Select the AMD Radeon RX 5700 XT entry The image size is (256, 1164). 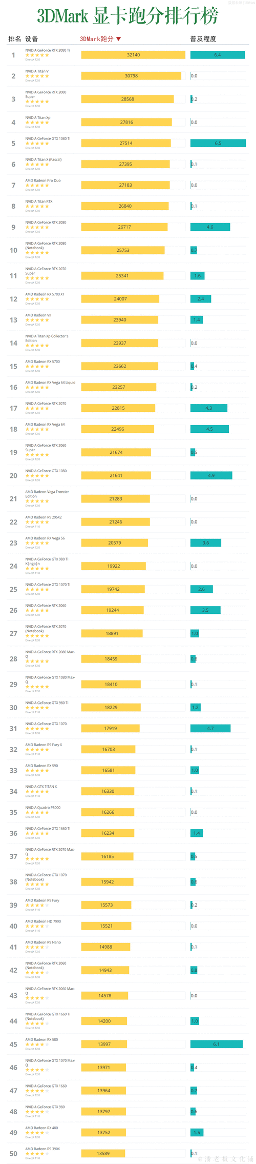[45, 294]
